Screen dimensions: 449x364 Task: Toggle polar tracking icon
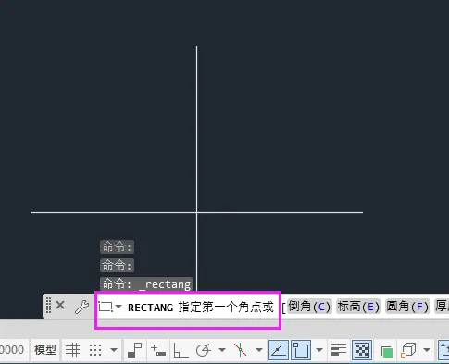[x=203, y=350]
